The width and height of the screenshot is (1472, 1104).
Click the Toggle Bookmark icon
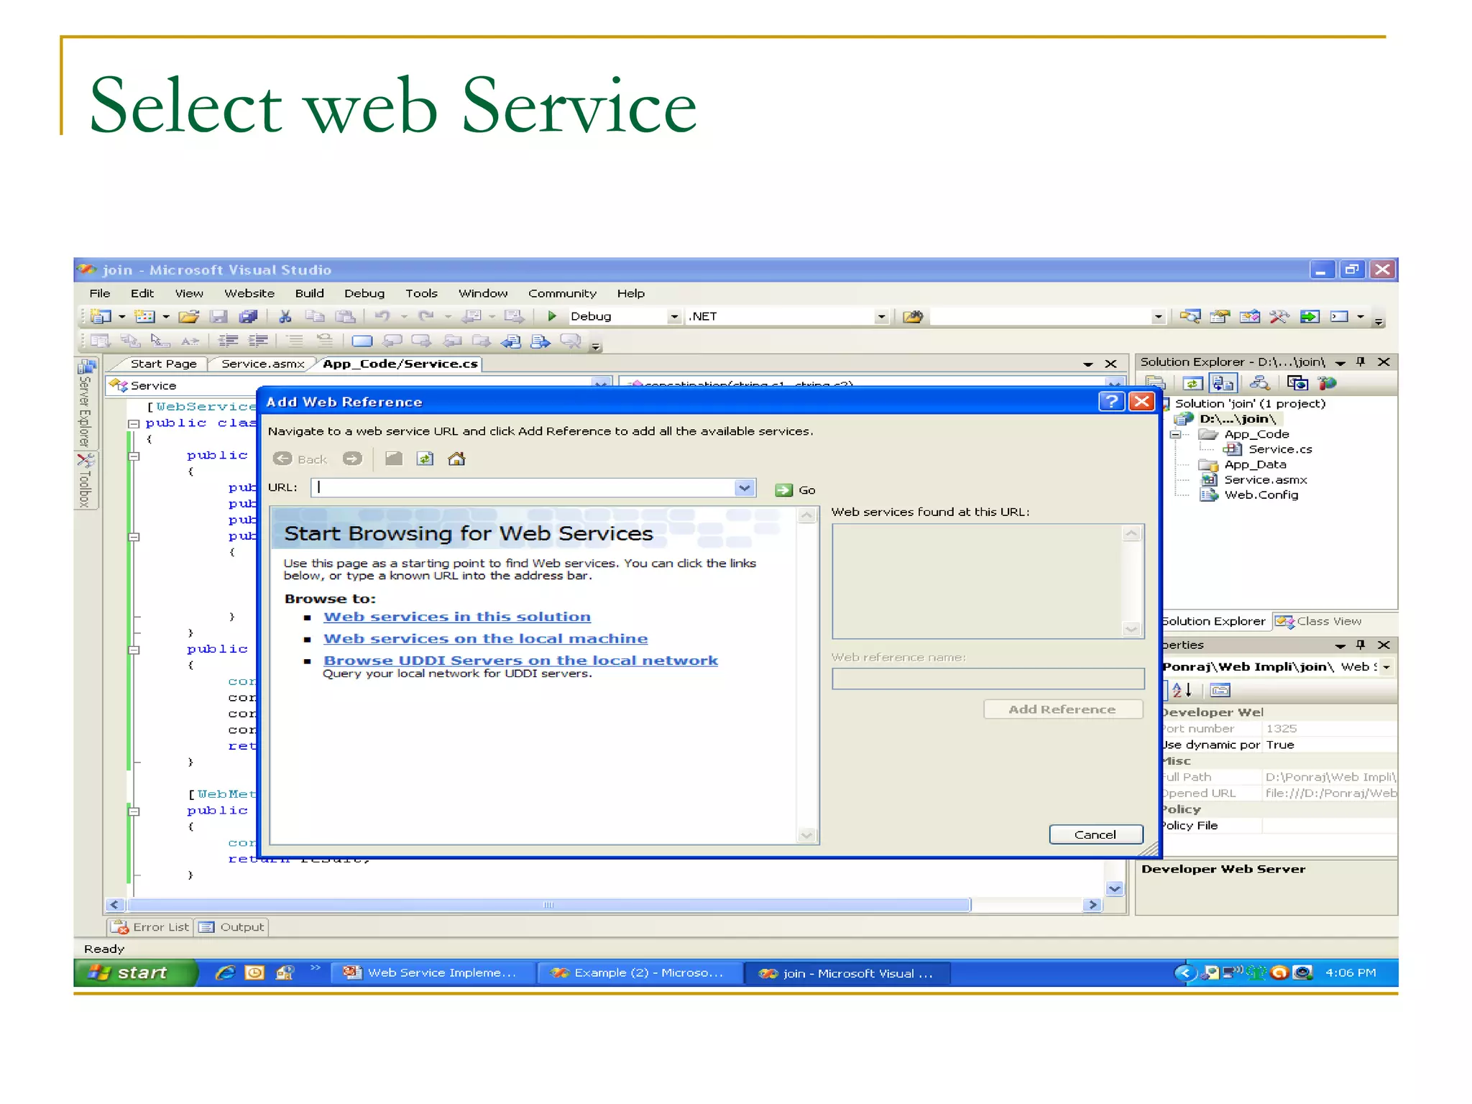(x=362, y=341)
